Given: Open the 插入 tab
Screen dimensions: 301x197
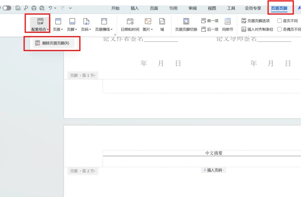Looking at the screenshot, I should [x=135, y=8].
